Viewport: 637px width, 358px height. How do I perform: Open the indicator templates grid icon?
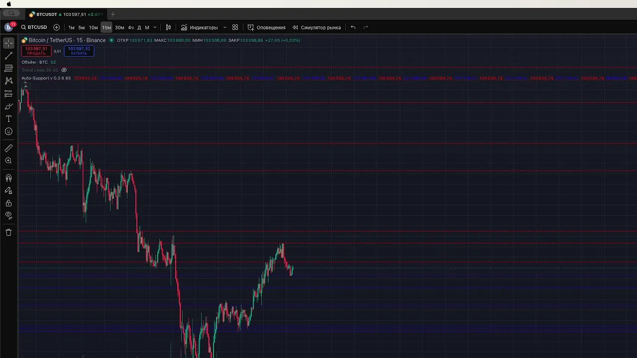point(235,27)
